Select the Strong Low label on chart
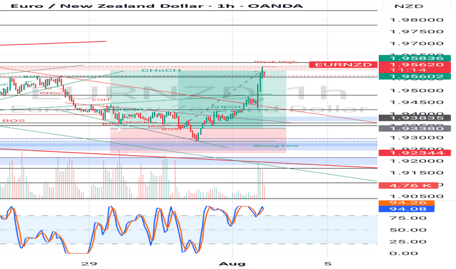 [275, 146]
